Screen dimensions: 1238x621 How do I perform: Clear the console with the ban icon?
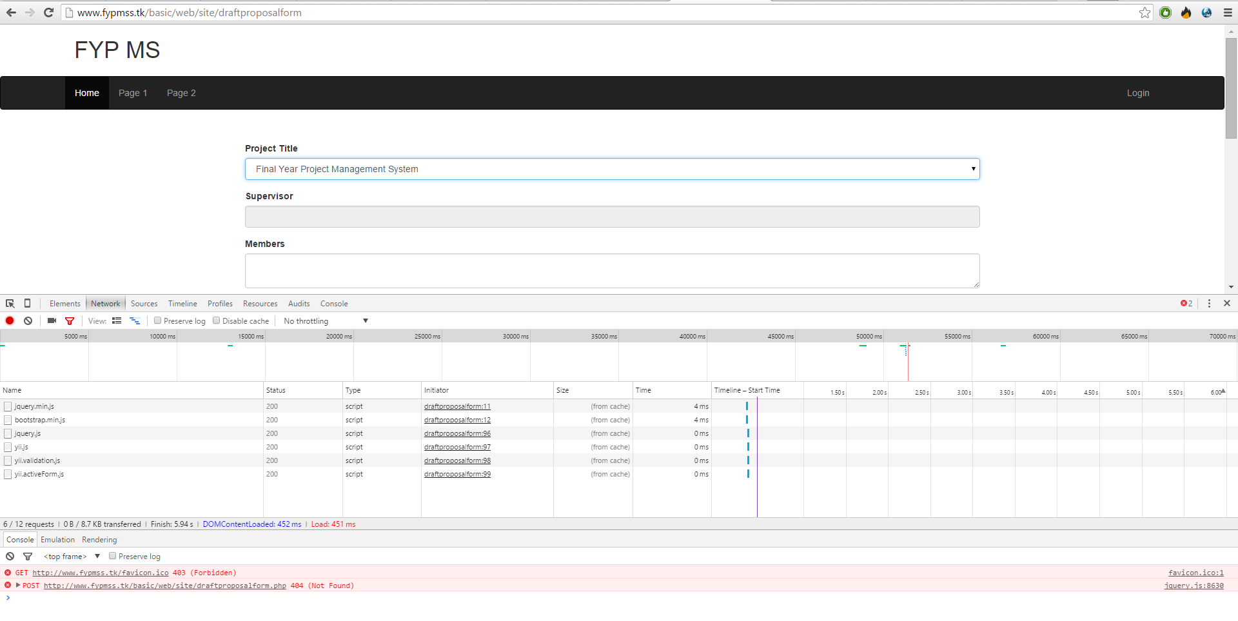point(10,556)
